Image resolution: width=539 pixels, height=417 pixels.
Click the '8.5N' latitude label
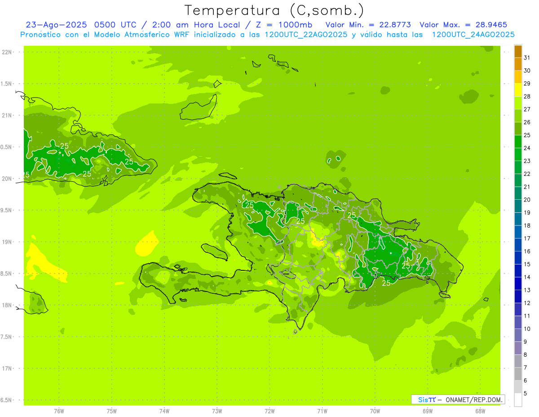pos(6,274)
